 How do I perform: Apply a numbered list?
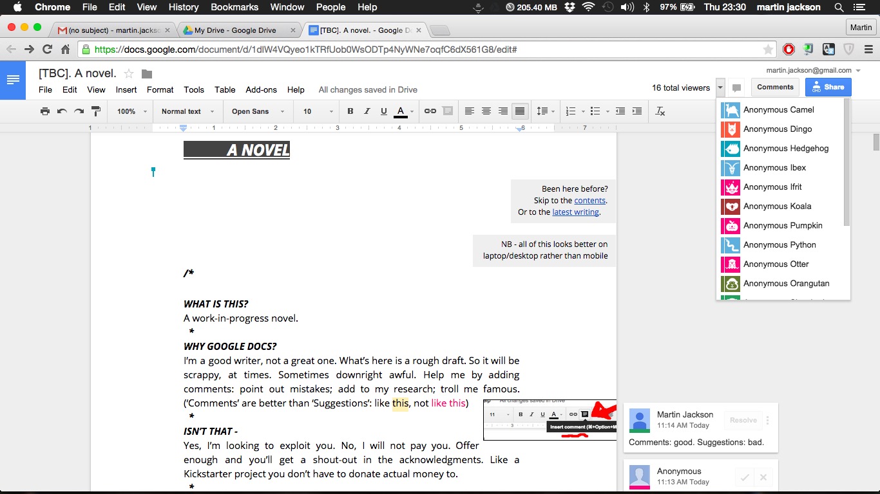point(571,111)
